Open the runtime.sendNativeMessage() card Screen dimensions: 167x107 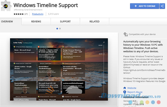pyautogui.click(x=73, y=87)
